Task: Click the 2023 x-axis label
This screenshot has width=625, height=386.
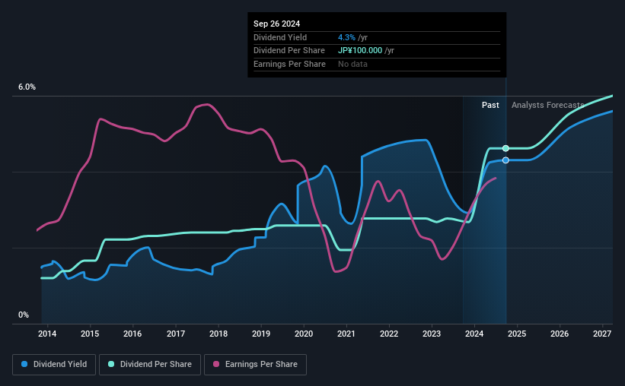Action: (432, 334)
